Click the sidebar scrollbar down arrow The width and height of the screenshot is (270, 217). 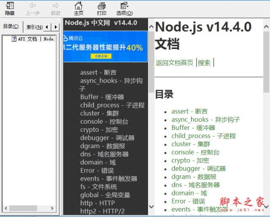(x=151, y=206)
